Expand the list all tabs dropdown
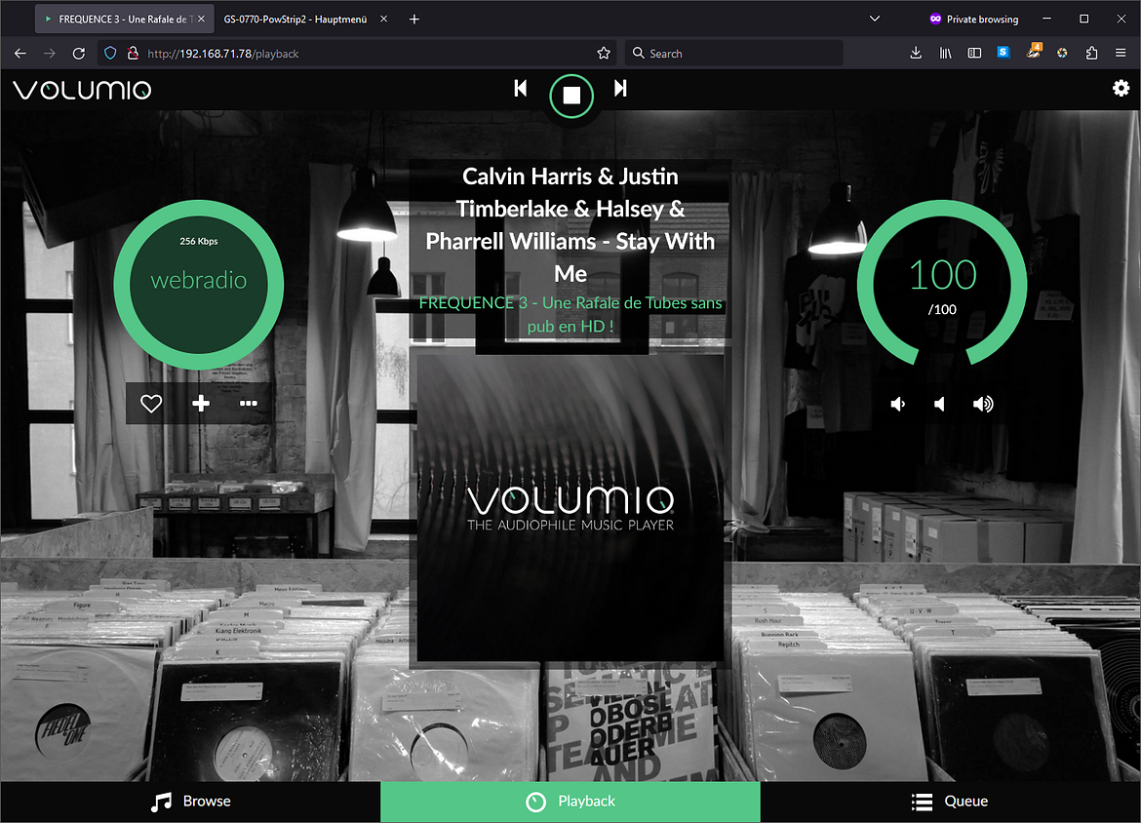This screenshot has width=1141, height=823. tap(875, 19)
